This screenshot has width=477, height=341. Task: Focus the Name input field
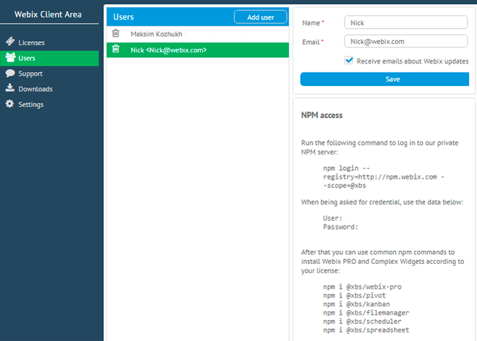(x=406, y=23)
